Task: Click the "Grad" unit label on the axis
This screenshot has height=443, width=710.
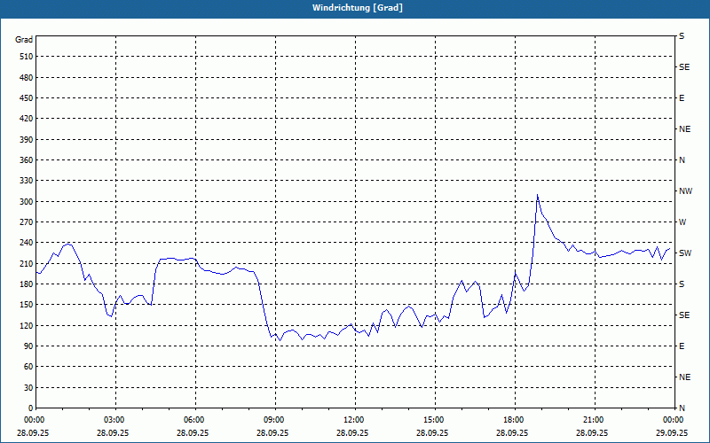Action: [x=24, y=40]
